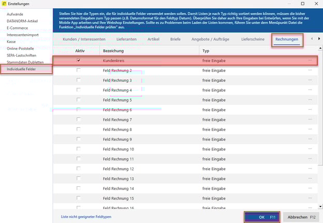Tick Aktiv checkbox for Feld Rechnung 7
The height and width of the screenshot is (223, 323).
pyautogui.click(x=79, y=120)
